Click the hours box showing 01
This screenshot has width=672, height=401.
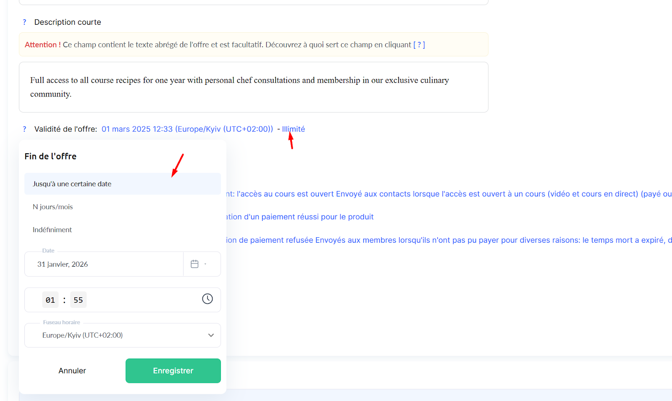pos(50,300)
